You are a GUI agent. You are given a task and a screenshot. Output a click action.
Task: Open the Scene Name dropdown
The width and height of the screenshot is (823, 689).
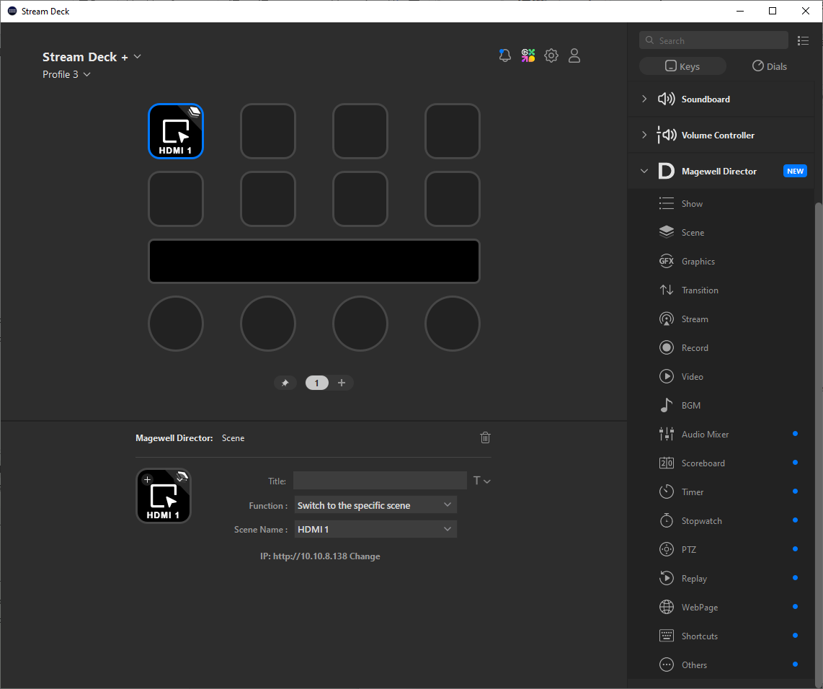[375, 530]
